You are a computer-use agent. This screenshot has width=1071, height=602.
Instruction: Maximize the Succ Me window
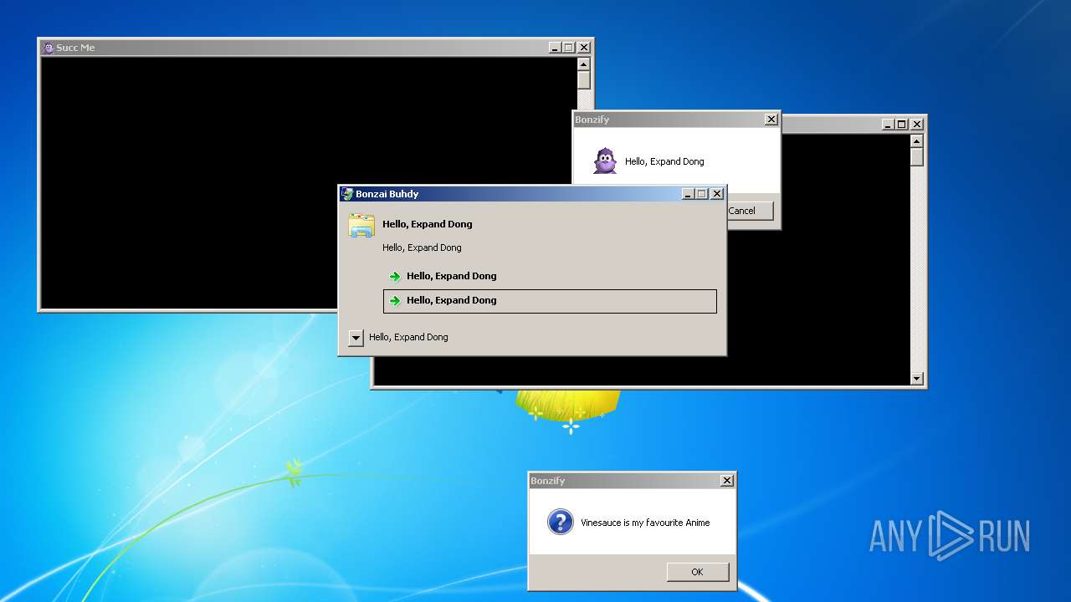click(x=569, y=48)
